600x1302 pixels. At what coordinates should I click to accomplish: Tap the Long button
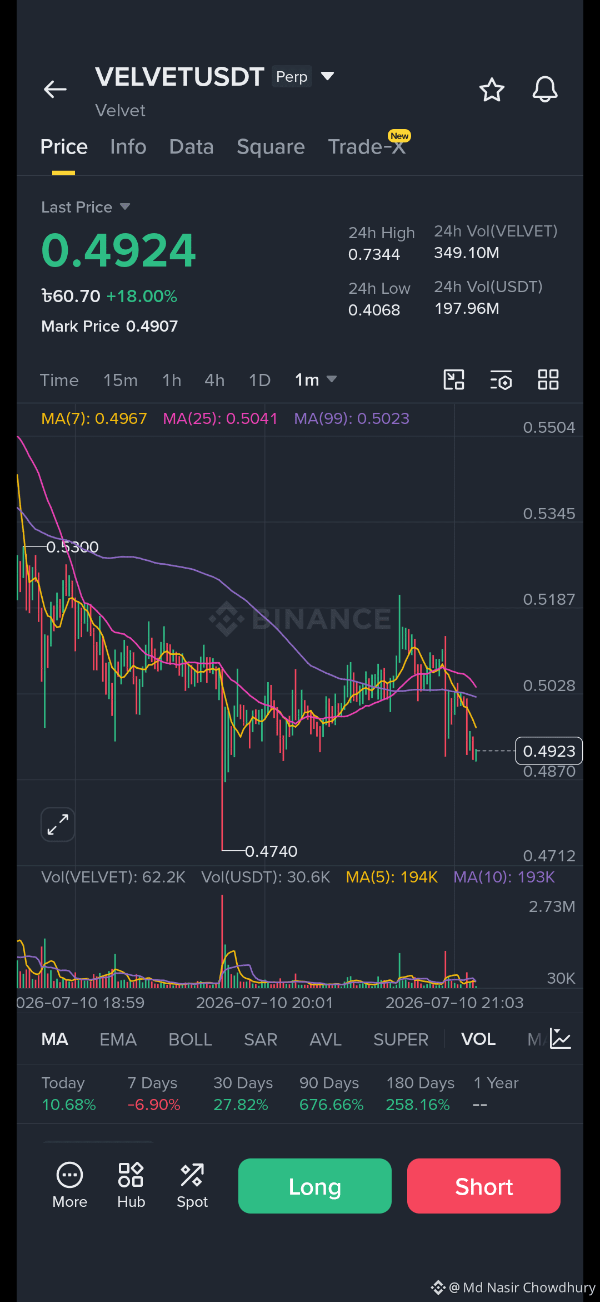[315, 1186]
